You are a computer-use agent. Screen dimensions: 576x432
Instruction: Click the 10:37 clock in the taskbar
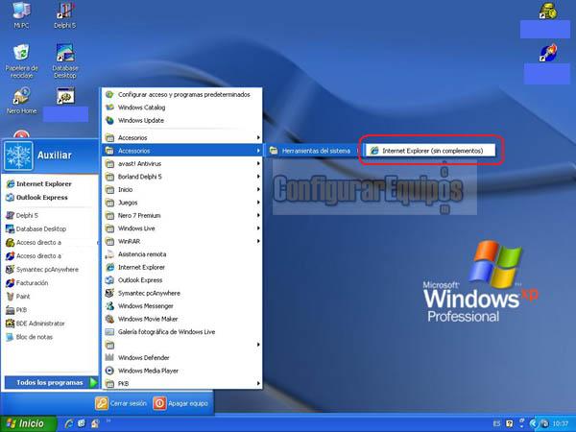561,424
